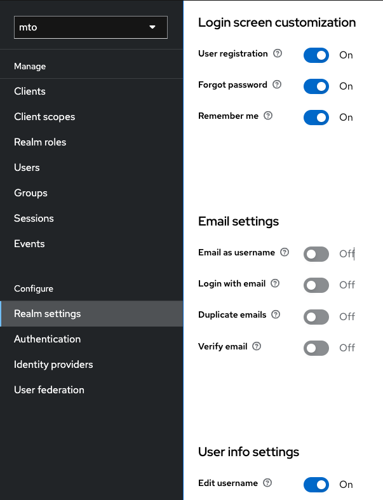383x500 pixels.
Task: Open User federation page
Action: click(x=49, y=390)
